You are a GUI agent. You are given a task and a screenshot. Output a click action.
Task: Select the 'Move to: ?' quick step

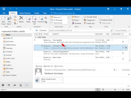click(x=59, y=17)
